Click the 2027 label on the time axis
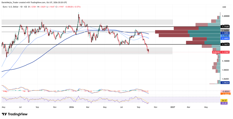The height and width of the screenshot is (119, 233). click(x=172, y=107)
